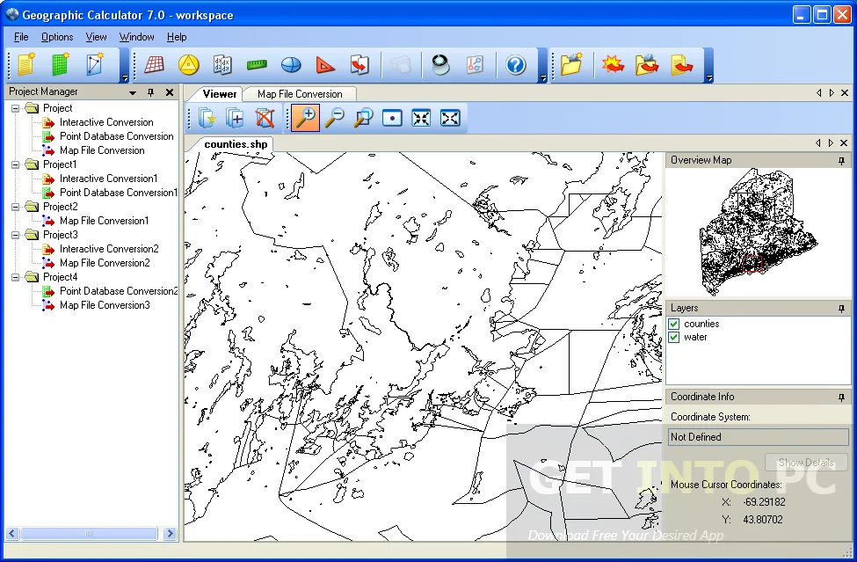Collapse the Project1 tree node

click(16, 164)
